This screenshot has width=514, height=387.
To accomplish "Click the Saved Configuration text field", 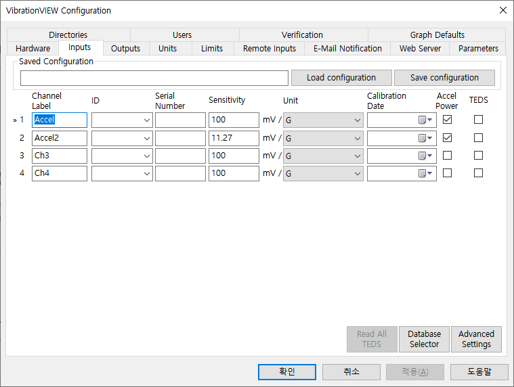I will [x=154, y=78].
